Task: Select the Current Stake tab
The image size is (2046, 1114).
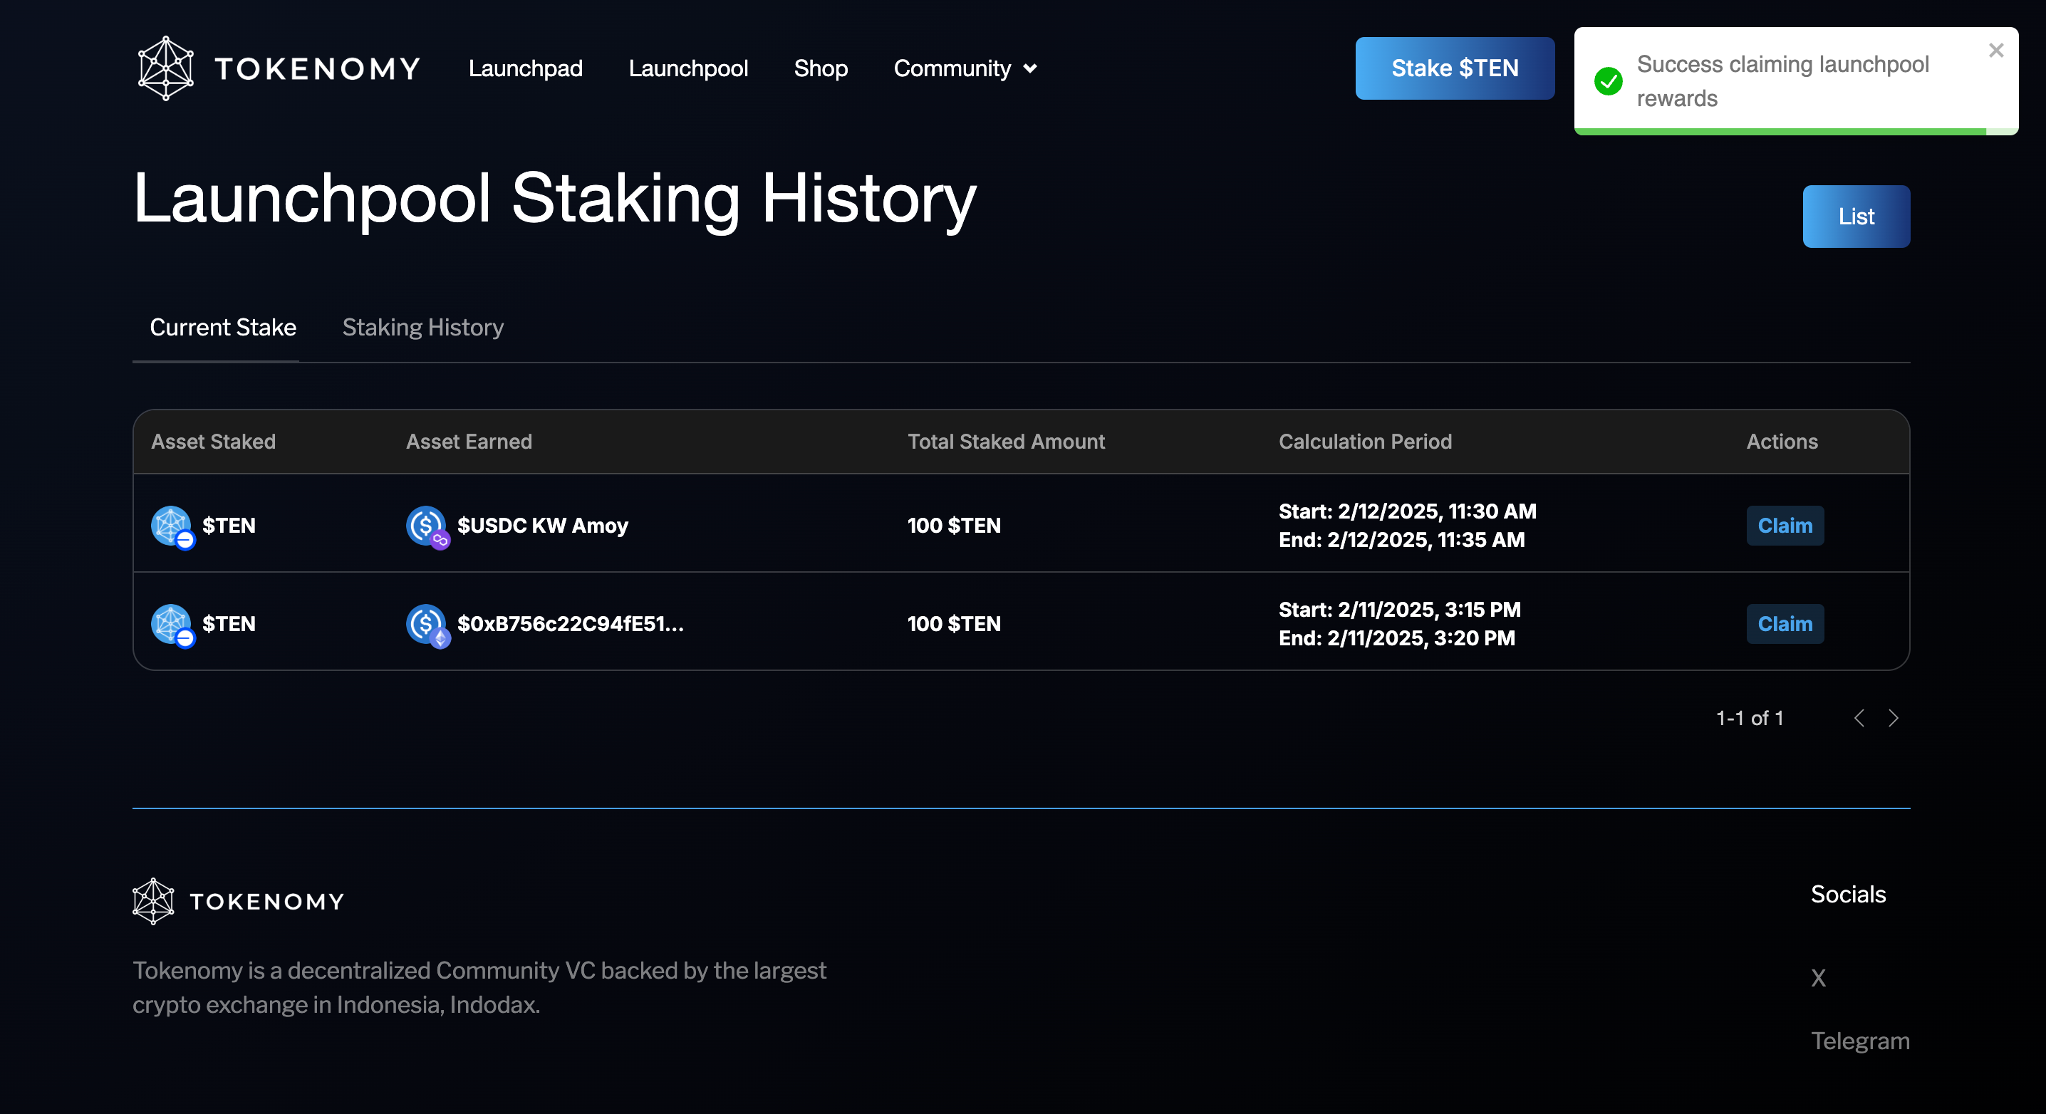Action: [x=223, y=327]
